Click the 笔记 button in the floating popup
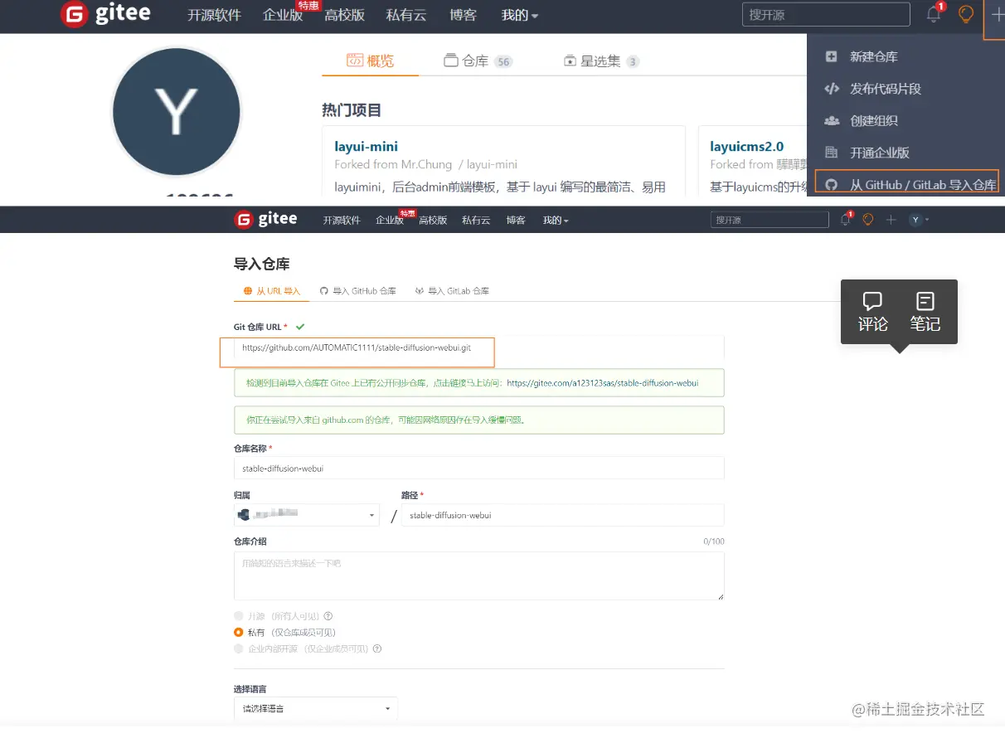1005x738 pixels. 925,312
